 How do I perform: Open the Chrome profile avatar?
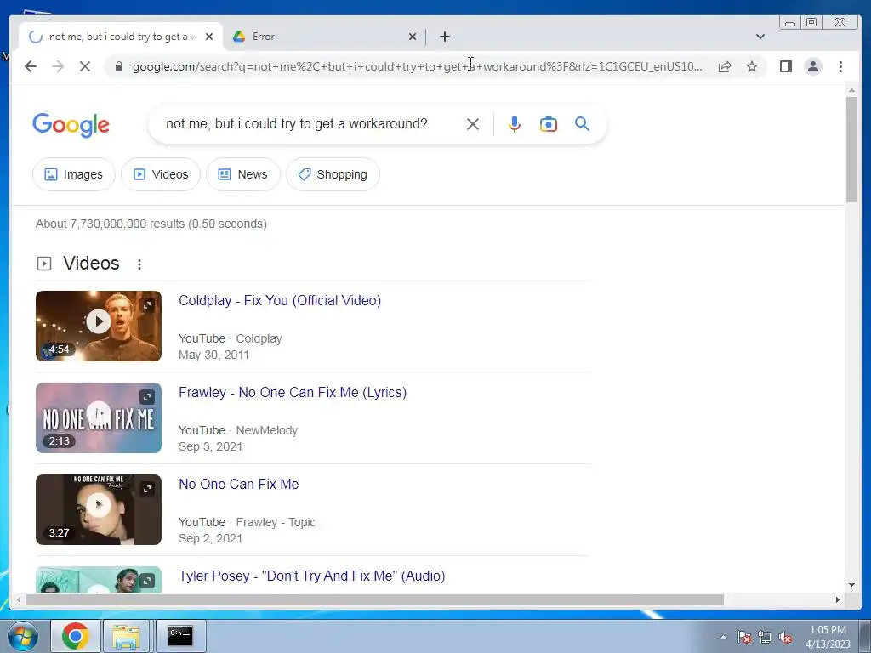pos(813,66)
